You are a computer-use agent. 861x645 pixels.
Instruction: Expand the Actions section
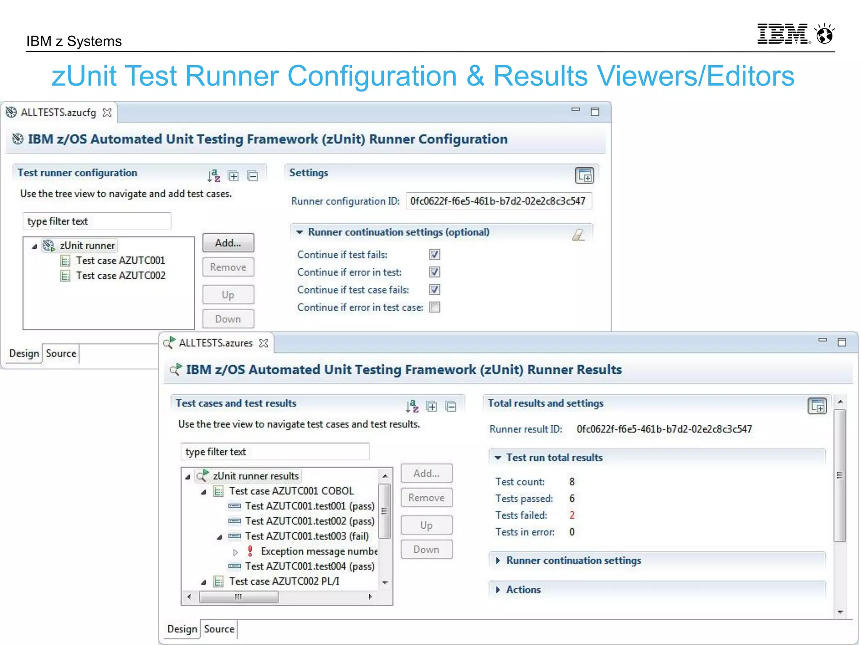pos(498,590)
